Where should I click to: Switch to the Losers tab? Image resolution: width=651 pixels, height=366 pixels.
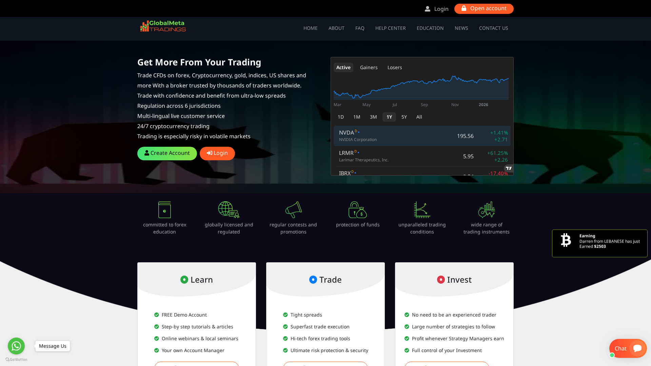[x=395, y=67]
